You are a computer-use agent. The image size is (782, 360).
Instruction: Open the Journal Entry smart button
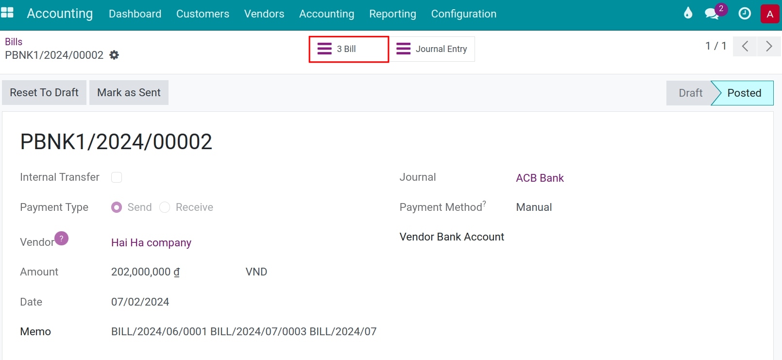[x=432, y=49]
